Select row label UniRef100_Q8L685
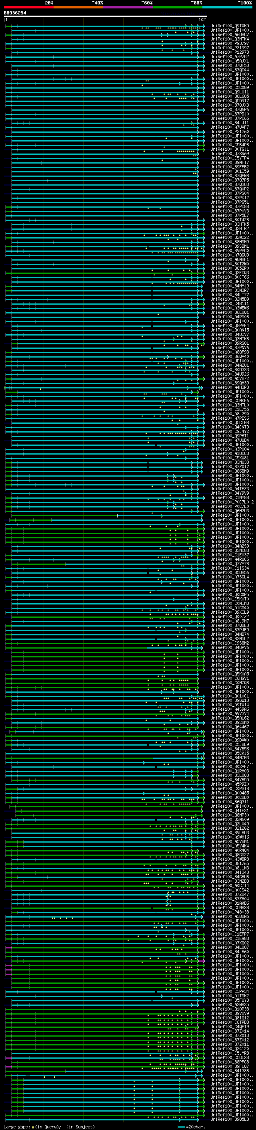This screenshot has height=1130, width=256. point(230,97)
